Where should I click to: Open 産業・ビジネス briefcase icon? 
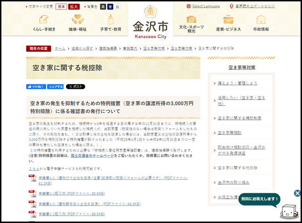click(x=228, y=19)
